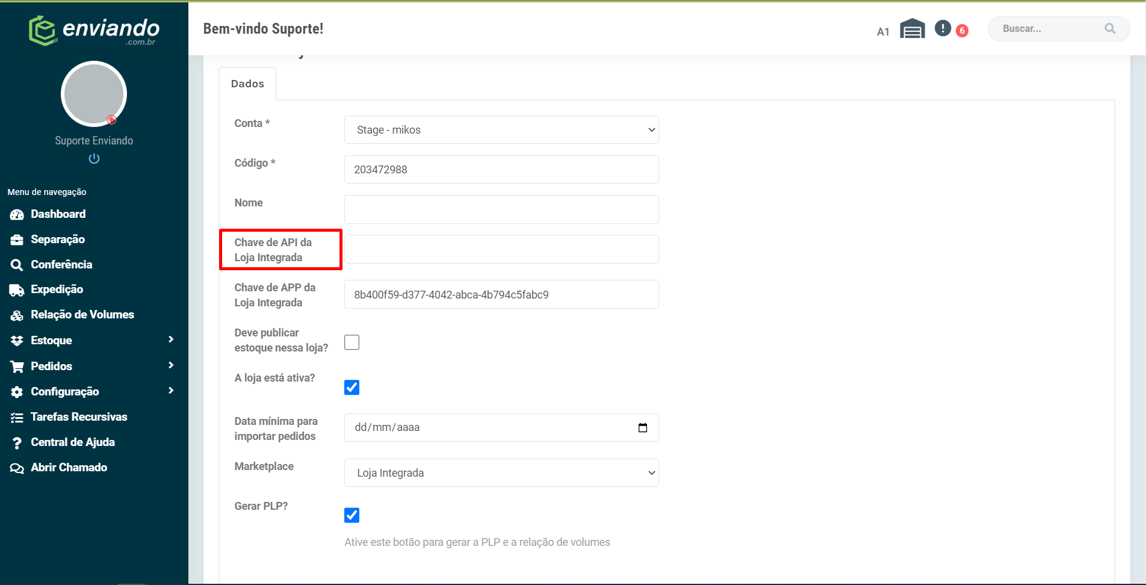Select the Dados tab
Viewport: 1146px width, 585px height.
(247, 84)
